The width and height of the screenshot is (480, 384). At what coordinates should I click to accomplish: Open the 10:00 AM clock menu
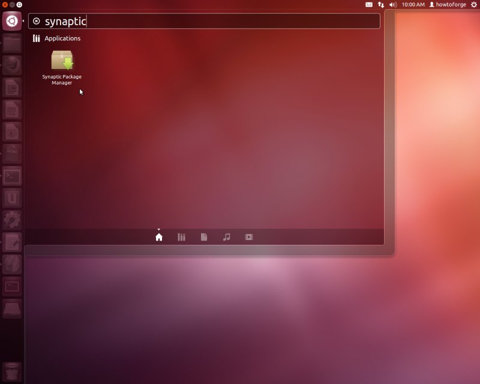(x=413, y=5)
